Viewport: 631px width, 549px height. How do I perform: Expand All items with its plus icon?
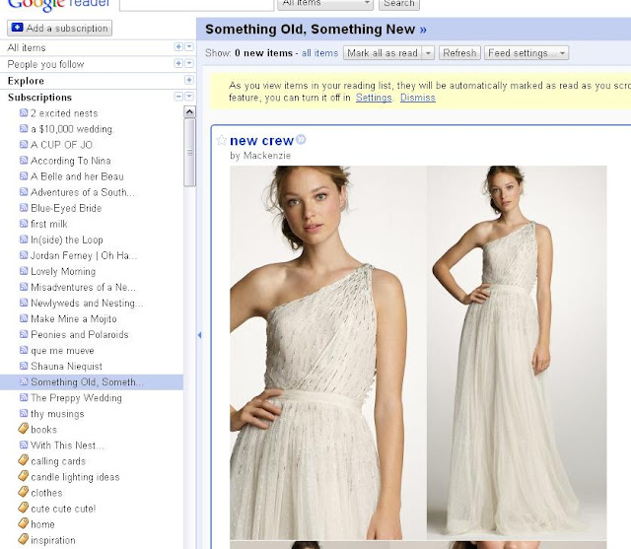click(x=178, y=47)
